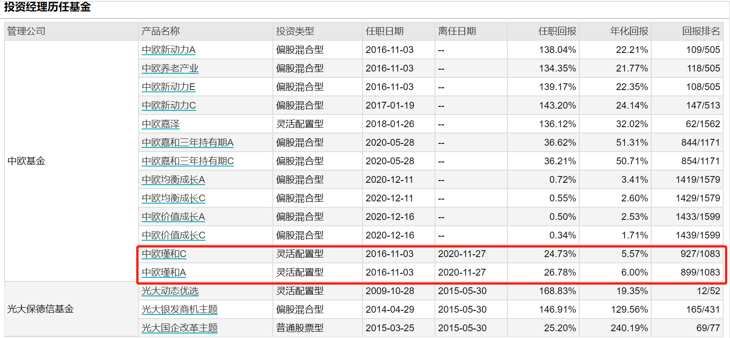Click the 投资经理历任基金 section title
The image size is (730, 338).
tap(48, 7)
